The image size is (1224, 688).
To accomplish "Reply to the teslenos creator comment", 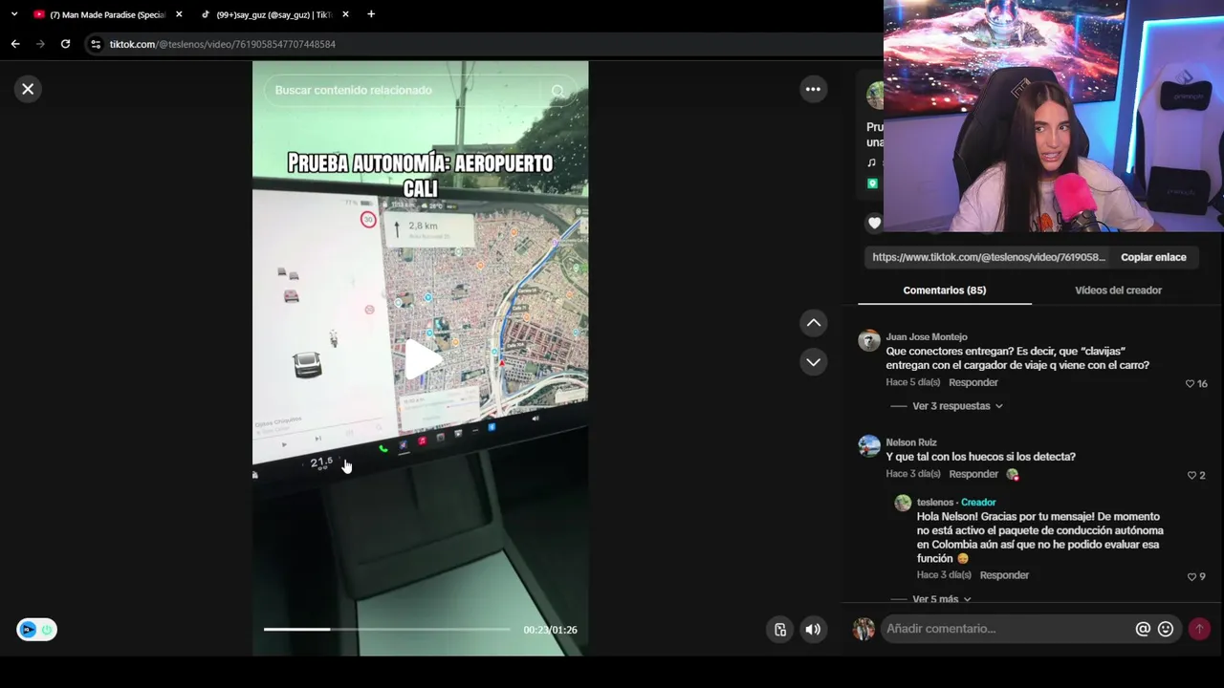I will pos(1004,575).
